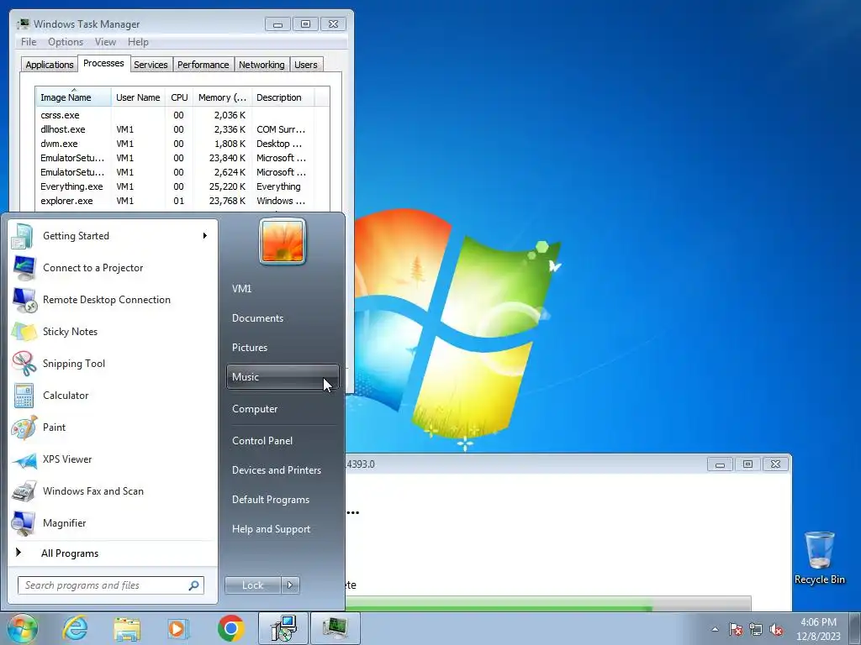Open the File menu in Task Manager
Screen dimensions: 861x645
click(x=29, y=42)
